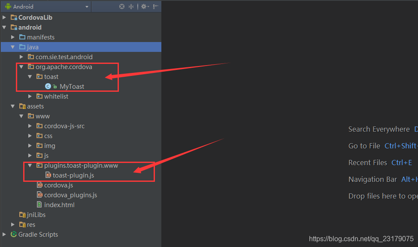The image size is (418, 247).
Task: Select cordova.js file label
Action: (x=58, y=185)
